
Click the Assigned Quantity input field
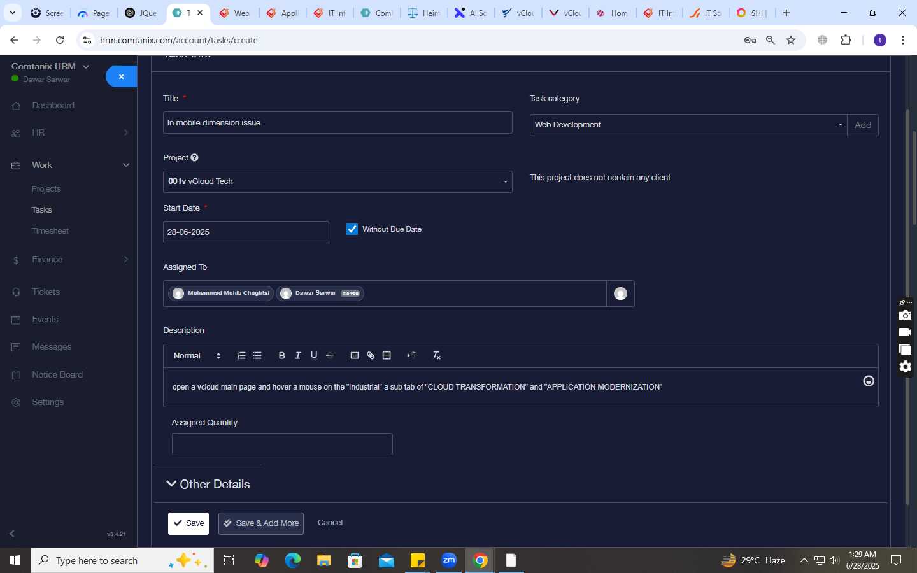pos(282,444)
